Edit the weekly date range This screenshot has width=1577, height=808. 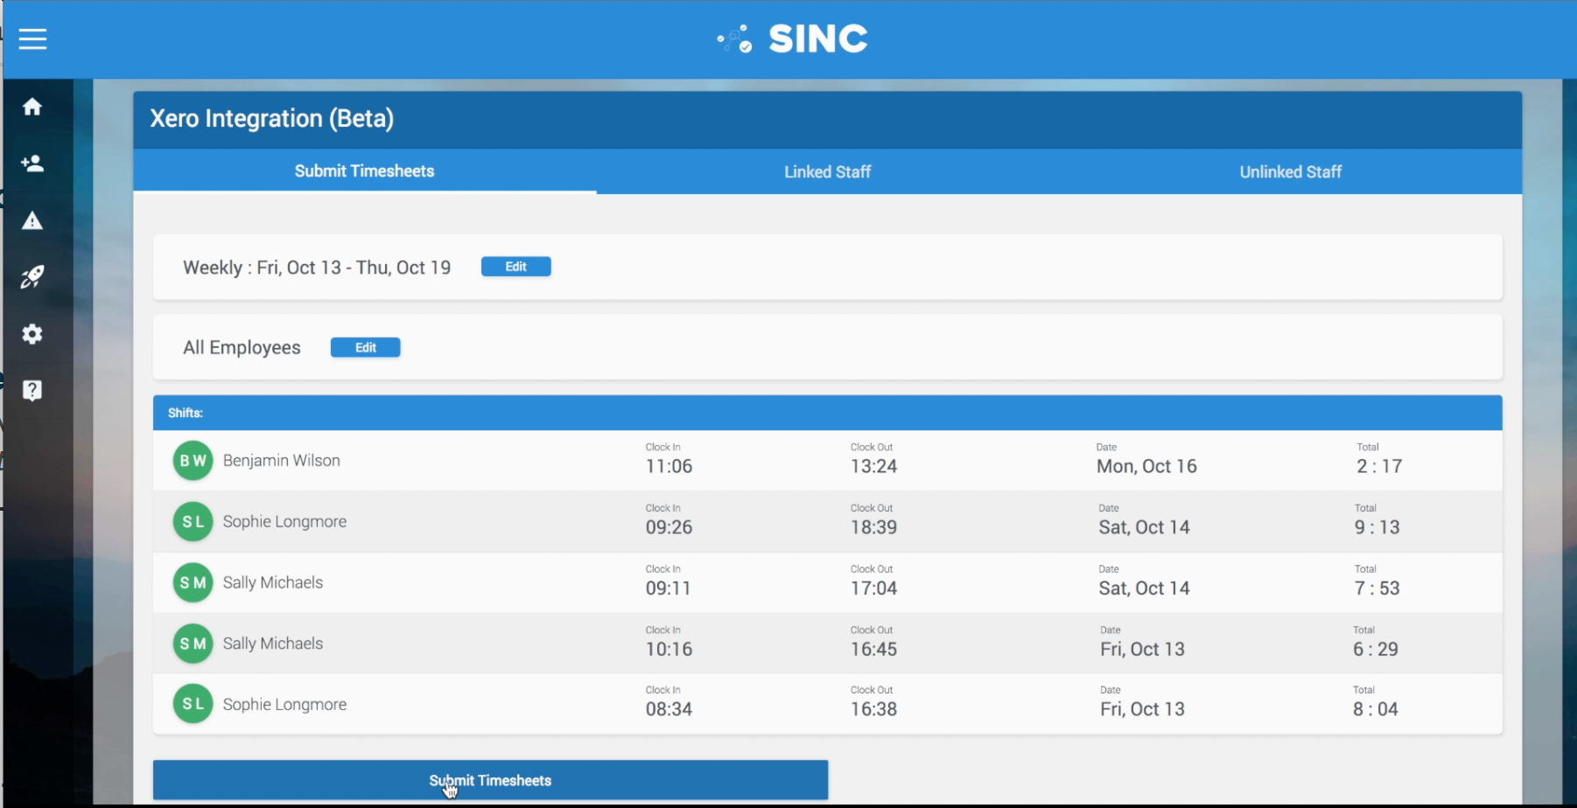pos(516,267)
